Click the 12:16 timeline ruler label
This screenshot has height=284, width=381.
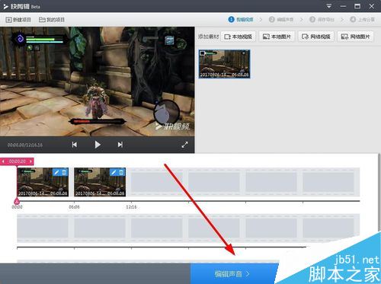click(x=131, y=207)
